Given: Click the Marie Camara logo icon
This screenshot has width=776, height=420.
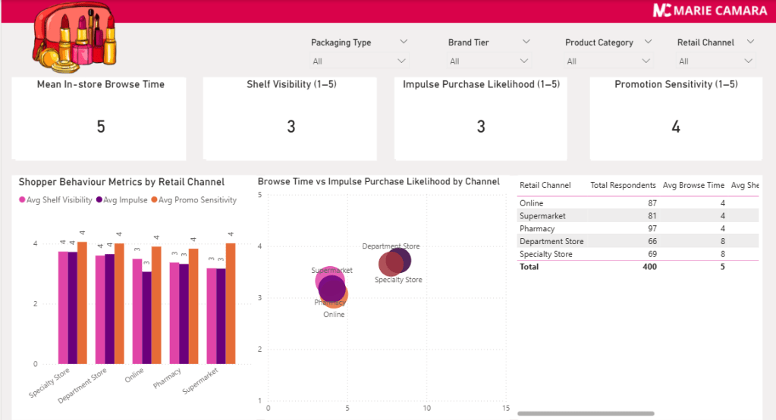Looking at the screenshot, I should coord(662,11).
